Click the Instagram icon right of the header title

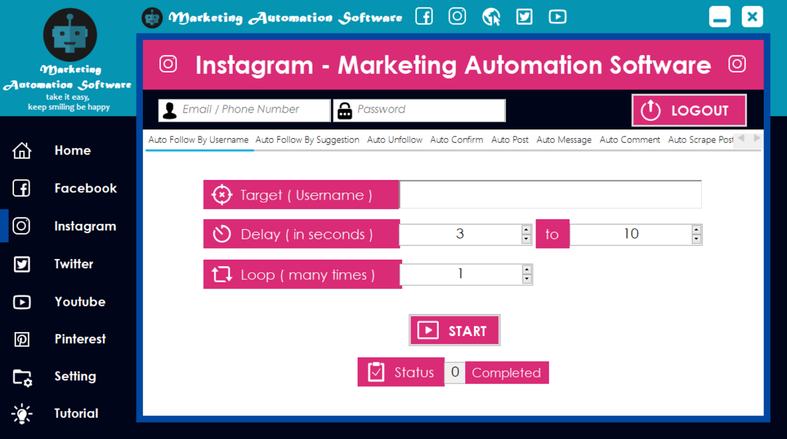point(737,64)
